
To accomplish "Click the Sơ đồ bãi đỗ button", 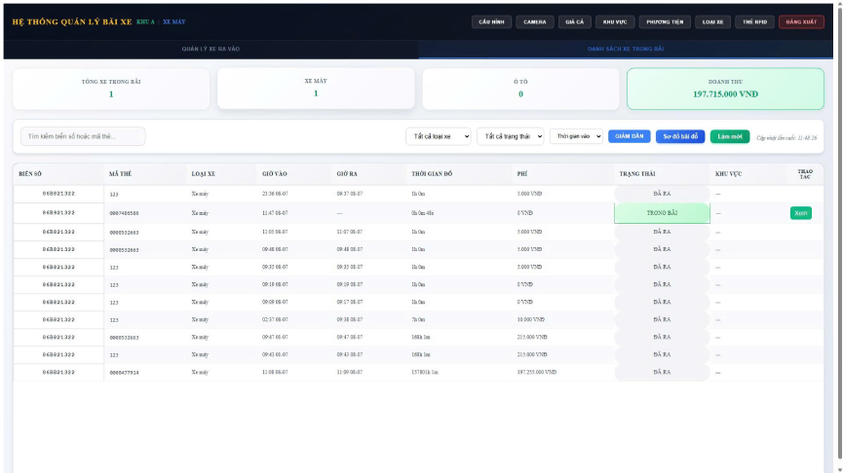I will click(x=680, y=136).
